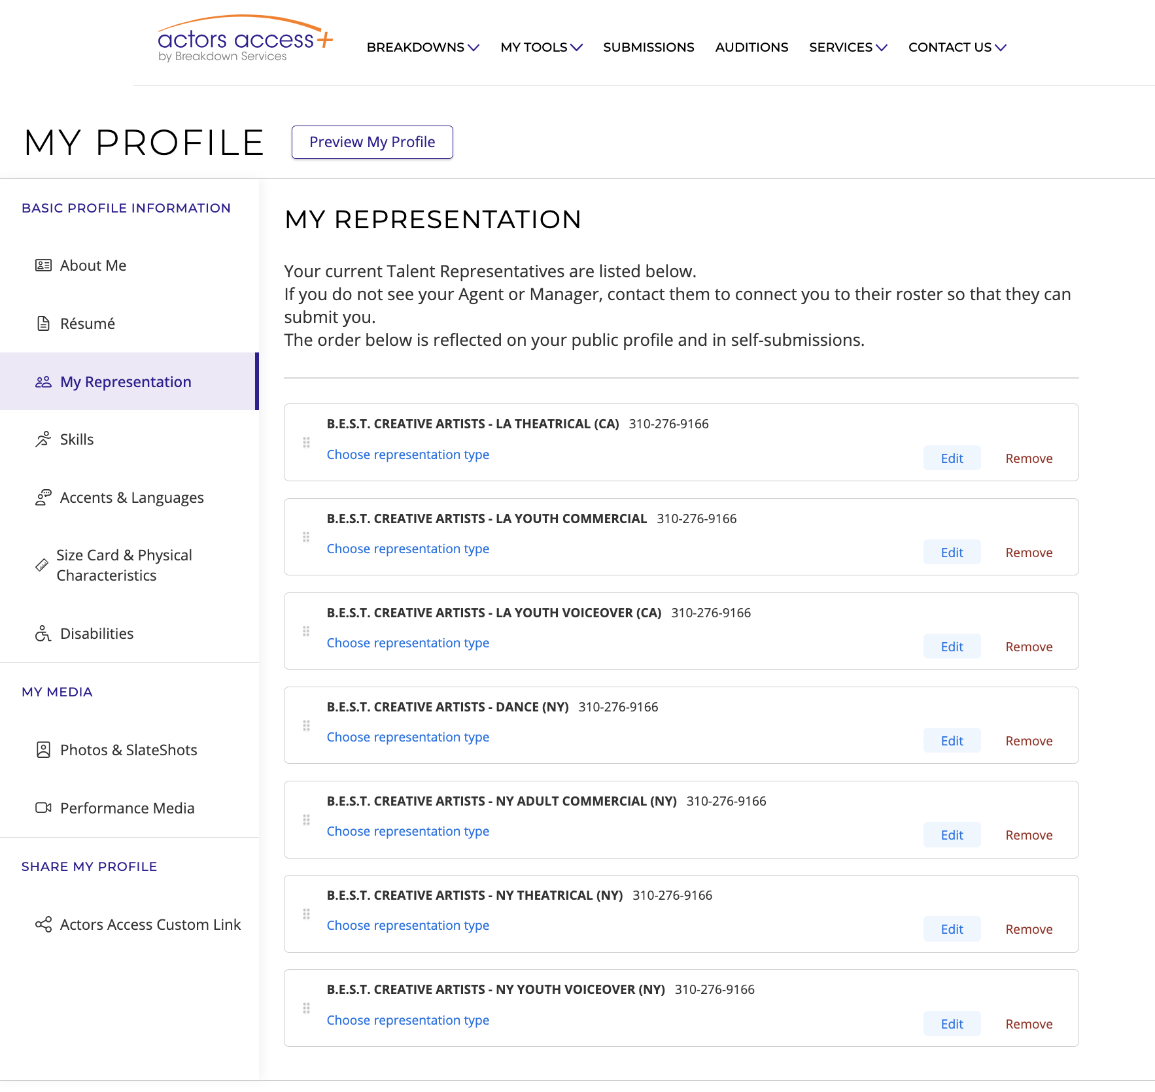The height and width of the screenshot is (1092, 1155).
Task: Choose representation type for NY Theatrical
Action: point(408,925)
